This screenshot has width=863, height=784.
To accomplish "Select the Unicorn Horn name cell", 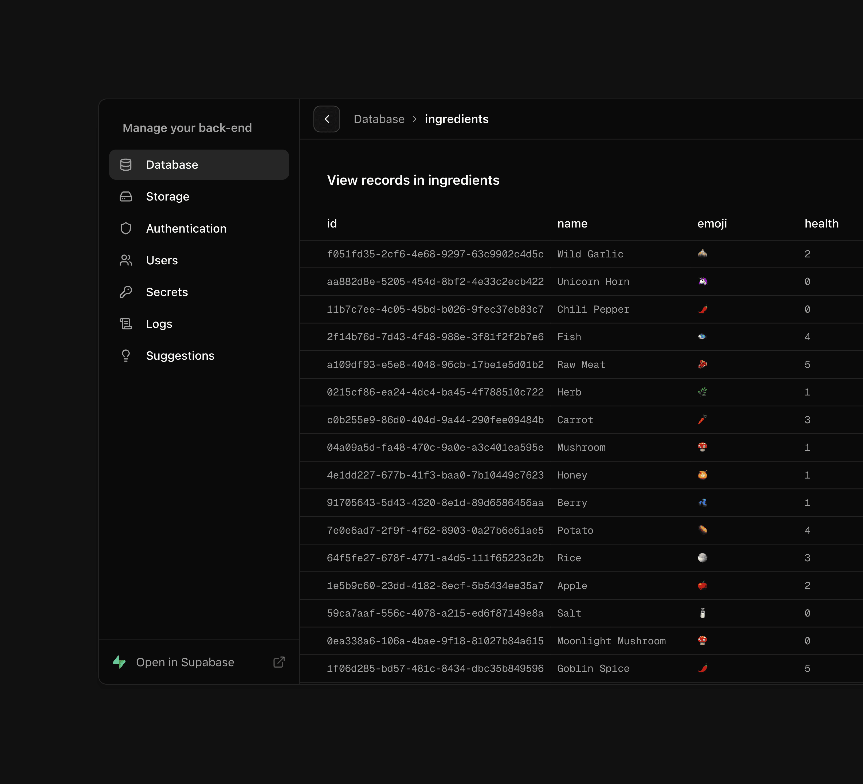I will coord(593,282).
